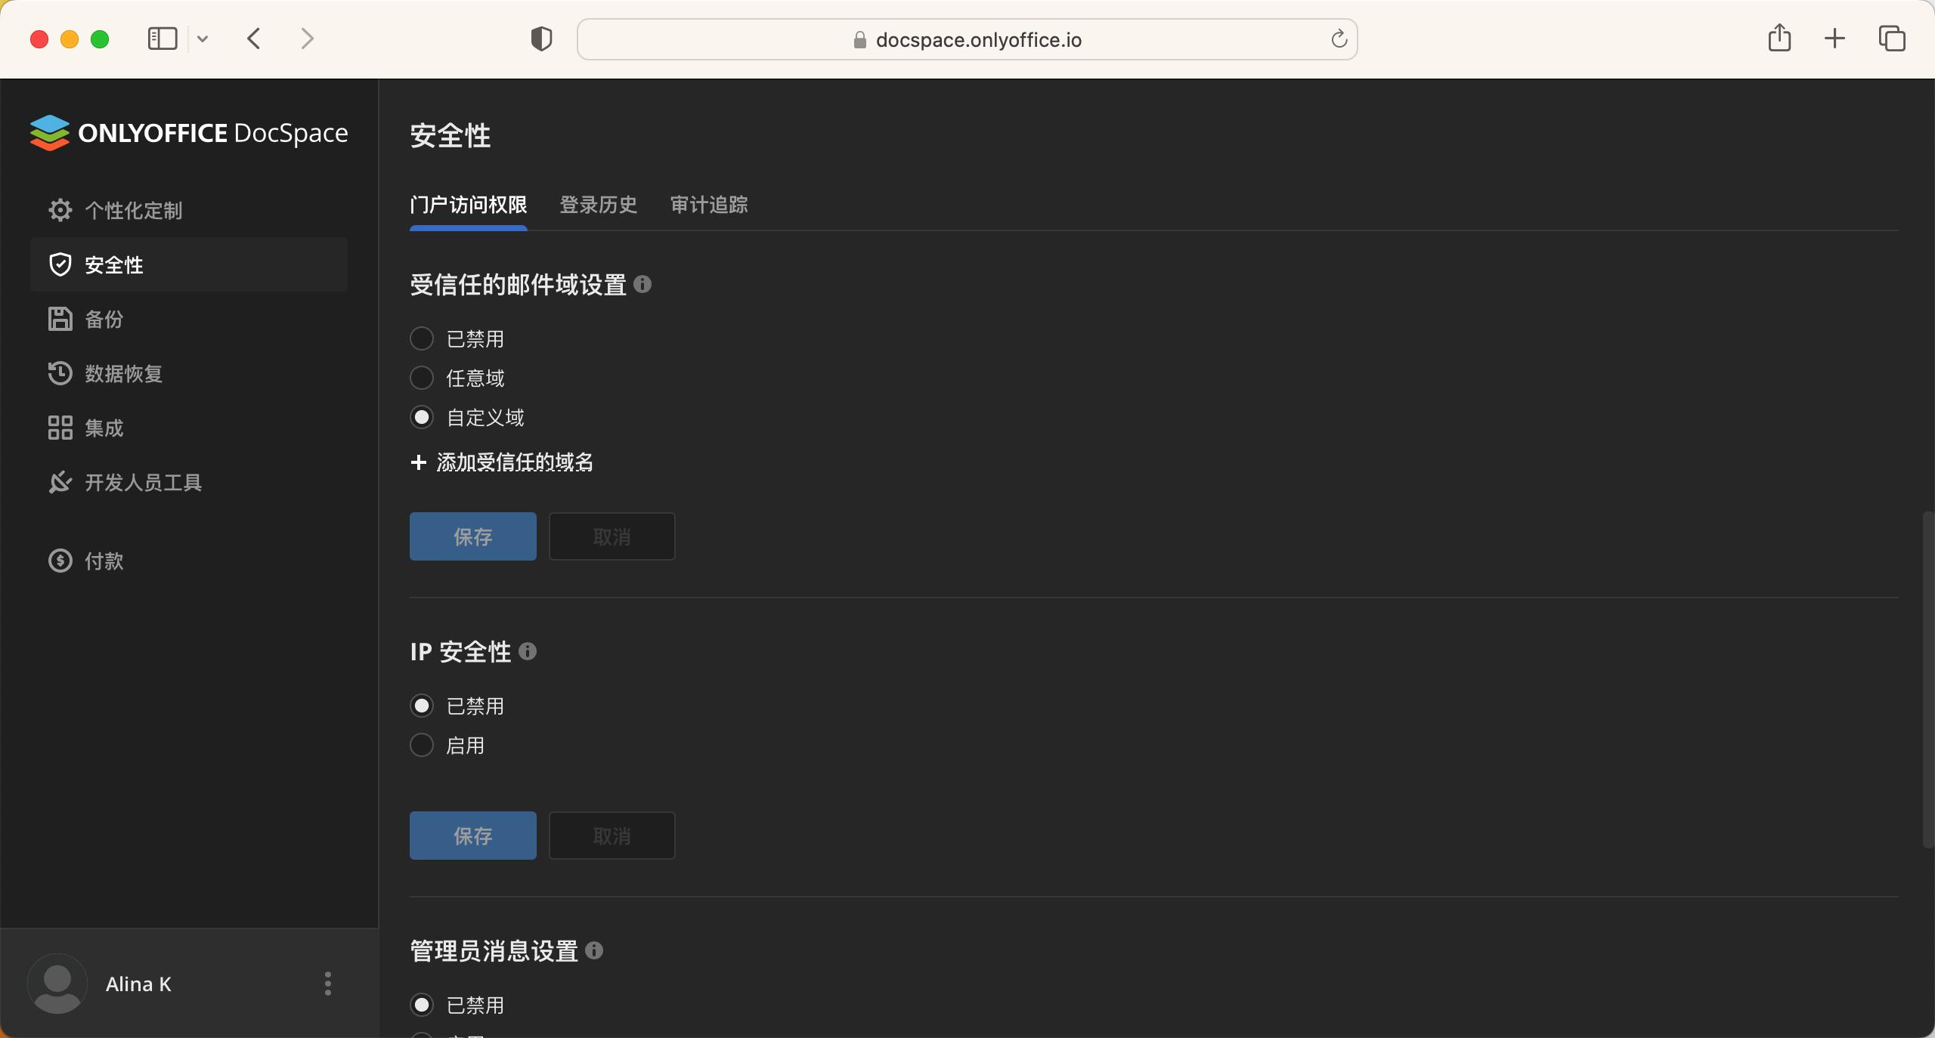Enable 启用 under IP 安全性

pyautogui.click(x=421, y=745)
